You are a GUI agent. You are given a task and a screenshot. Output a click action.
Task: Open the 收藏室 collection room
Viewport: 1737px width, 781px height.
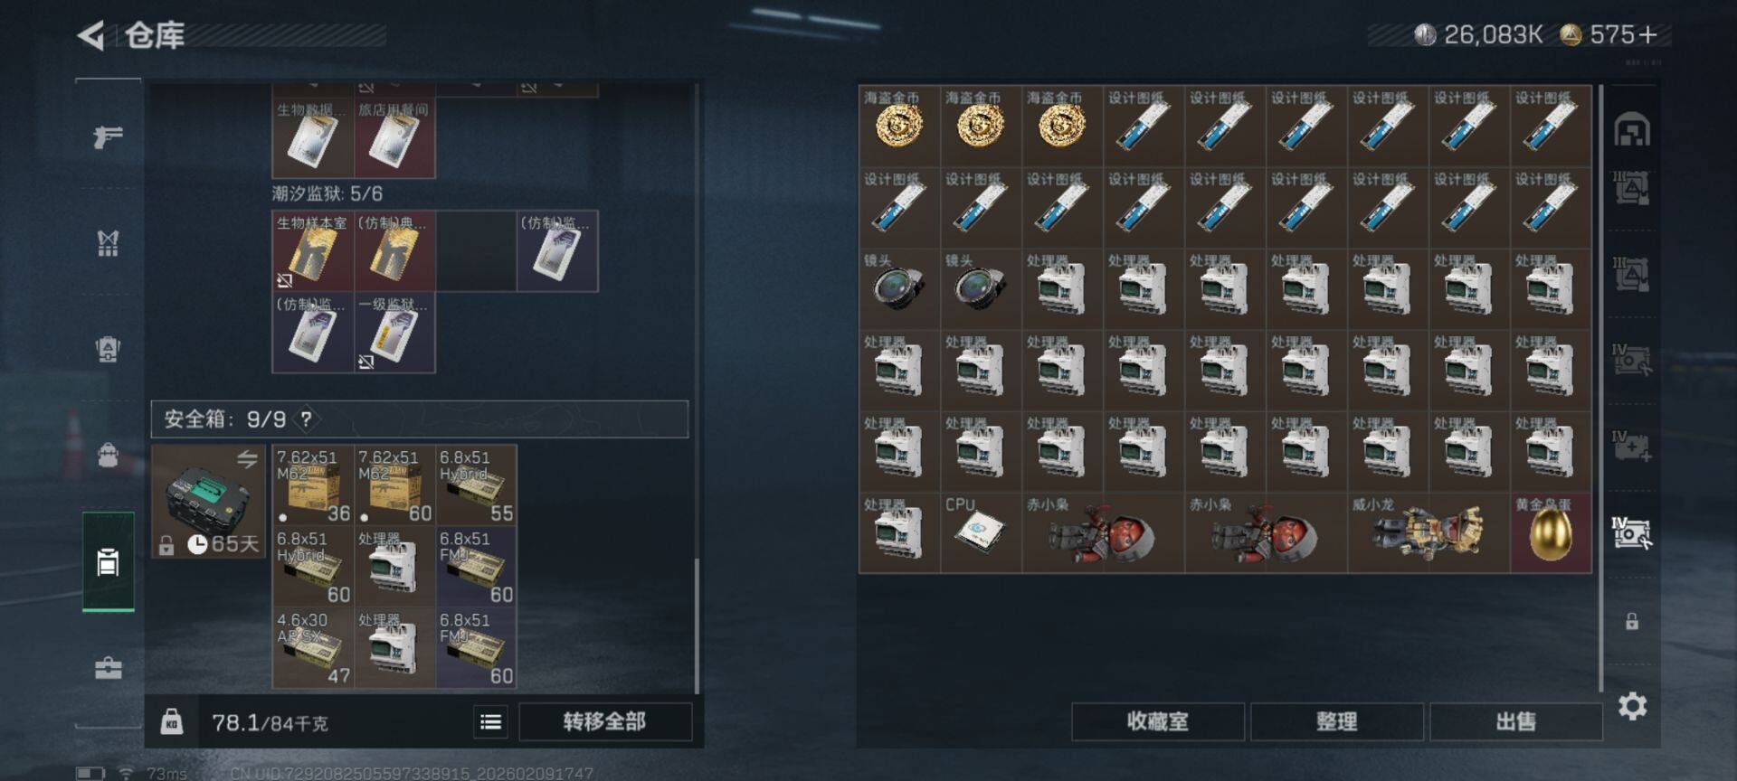pyautogui.click(x=1158, y=721)
